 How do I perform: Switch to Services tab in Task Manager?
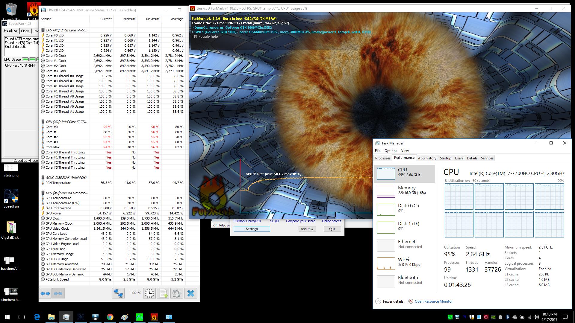point(487,158)
